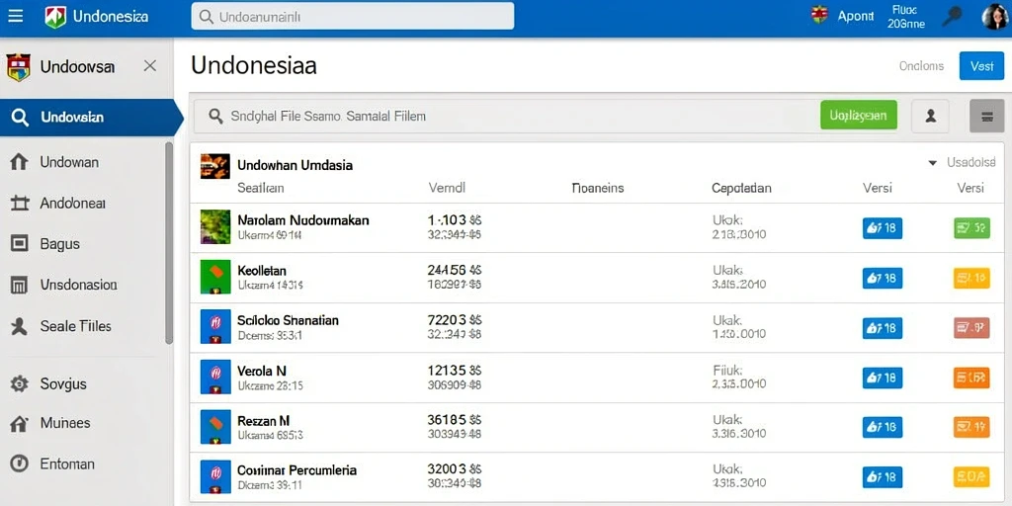Click the blue like button in Keolletan row
This screenshot has width=1012, height=506.
pyautogui.click(x=883, y=278)
